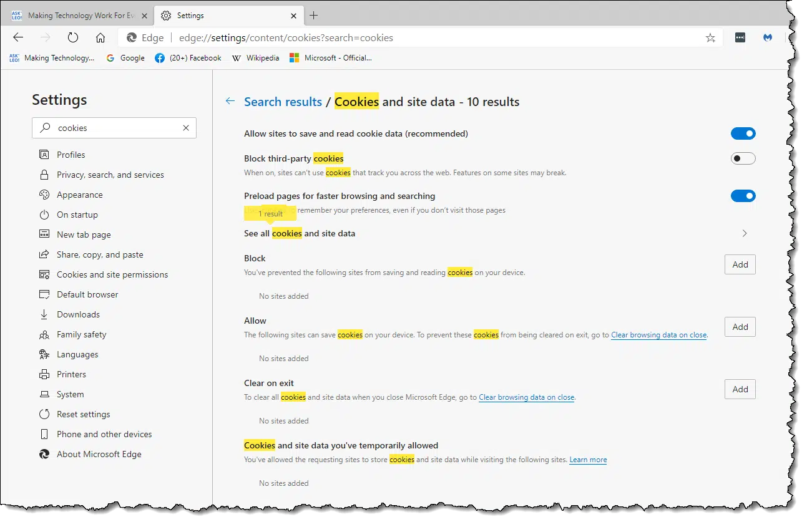807x522 pixels.
Task: Switch to Making Technology Work tab
Action: pos(75,15)
